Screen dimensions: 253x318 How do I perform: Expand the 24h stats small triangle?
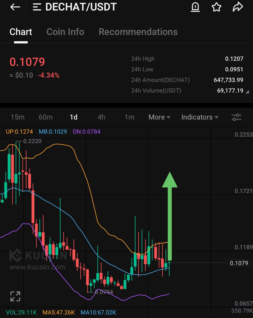pos(247,92)
